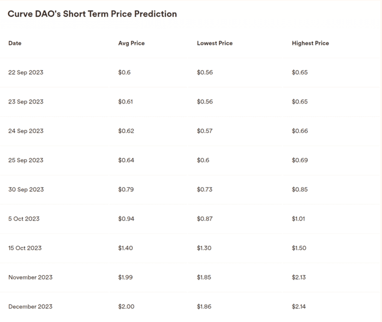
Task: Select the 15 Oct 2023 date cell
Action: (25, 248)
